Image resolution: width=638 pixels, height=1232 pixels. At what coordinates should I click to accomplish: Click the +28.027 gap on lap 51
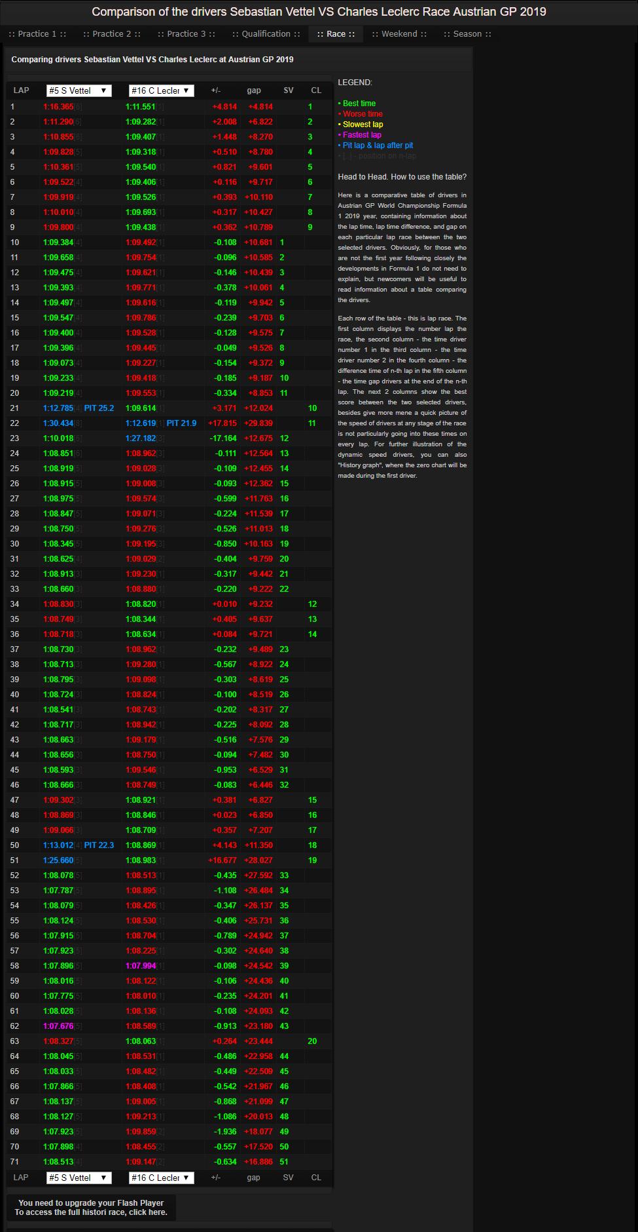258,860
